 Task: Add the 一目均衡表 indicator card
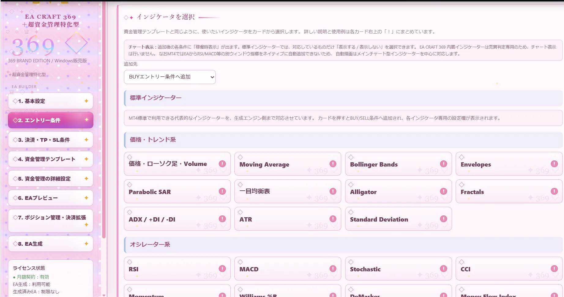coord(288,191)
